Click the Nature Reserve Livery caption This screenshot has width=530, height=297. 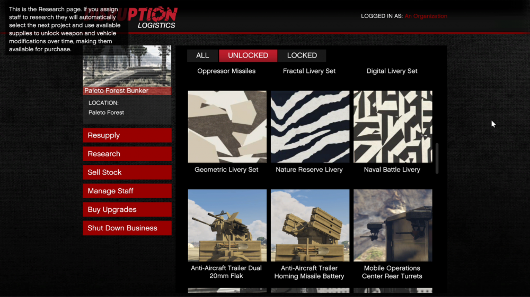pos(310,170)
